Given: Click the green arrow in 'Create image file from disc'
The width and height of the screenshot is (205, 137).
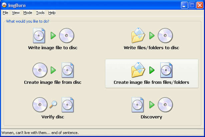Looking at the screenshot, I should [x=53, y=70].
